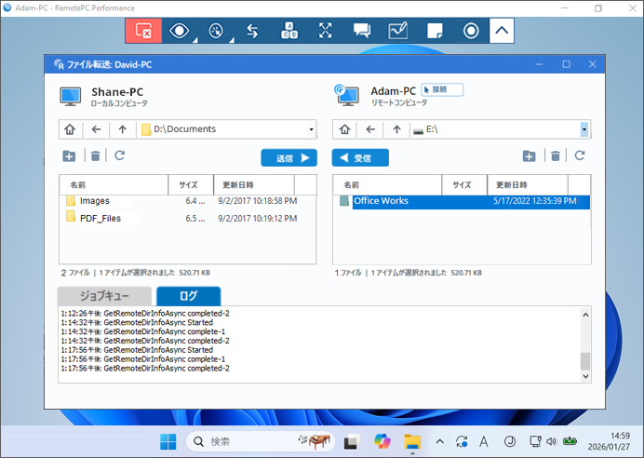Image resolution: width=644 pixels, height=458 pixels.
Task: Refresh the remote file list
Action: [580, 155]
